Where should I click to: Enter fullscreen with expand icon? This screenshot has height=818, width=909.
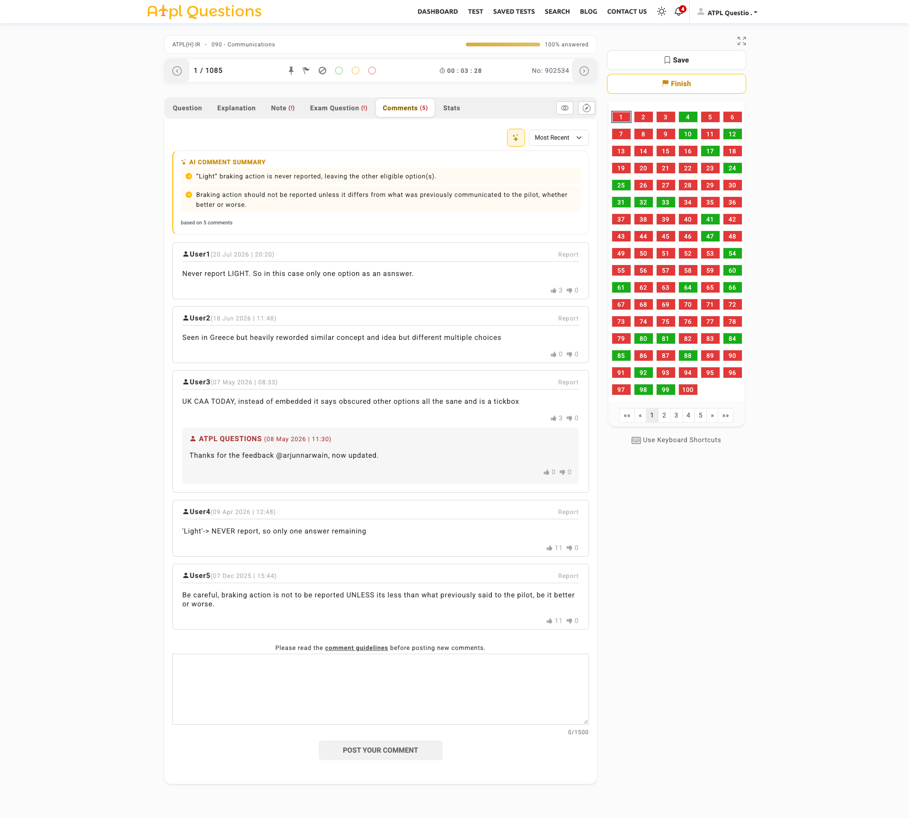pyautogui.click(x=741, y=41)
